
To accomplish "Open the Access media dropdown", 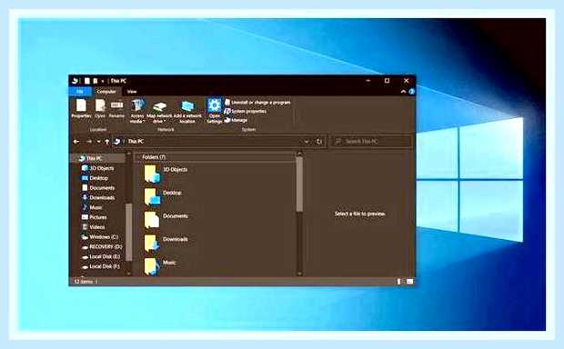I will pyautogui.click(x=137, y=111).
